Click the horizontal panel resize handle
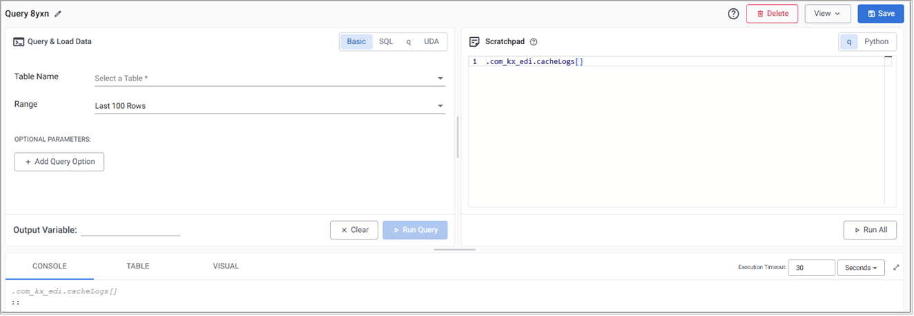This screenshot has width=914, height=316. click(455, 249)
